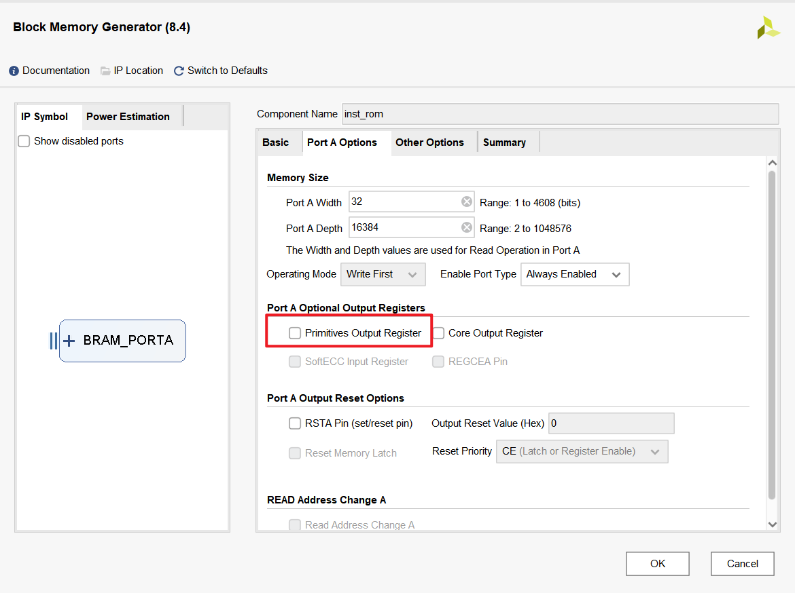
Task: Click the Output Reset Value field
Action: point(612,423)
